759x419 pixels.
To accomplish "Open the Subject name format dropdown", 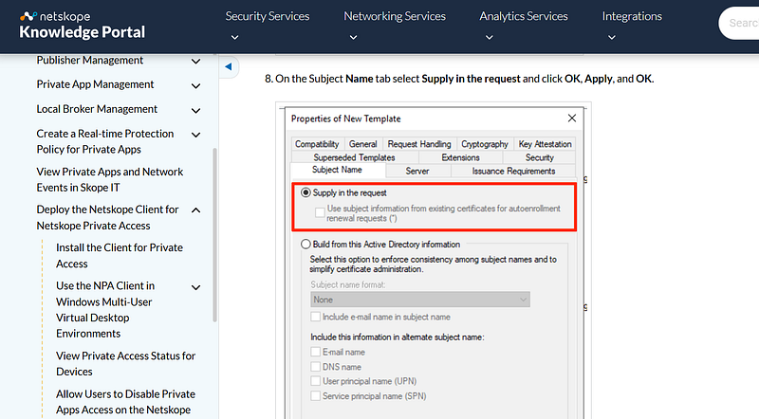I will 420,300.
